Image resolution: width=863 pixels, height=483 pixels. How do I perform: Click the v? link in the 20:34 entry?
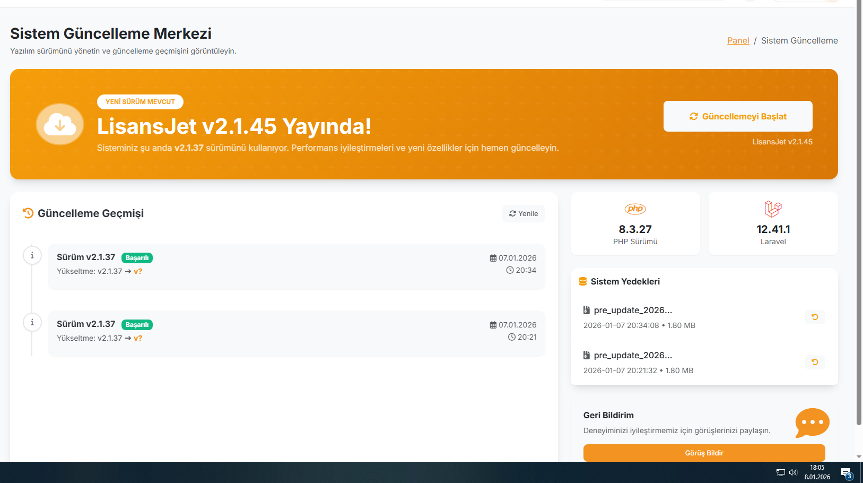point(138,271)
